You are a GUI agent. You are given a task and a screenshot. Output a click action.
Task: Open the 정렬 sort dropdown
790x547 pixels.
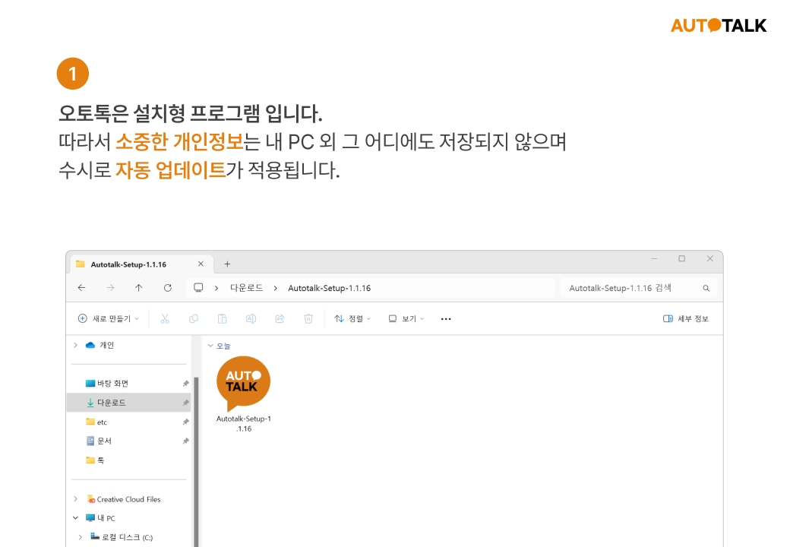pyautogui.click(x=352, y=318)
